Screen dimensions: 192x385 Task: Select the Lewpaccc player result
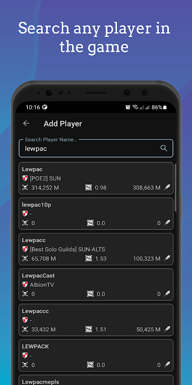[x=96, y=320]
